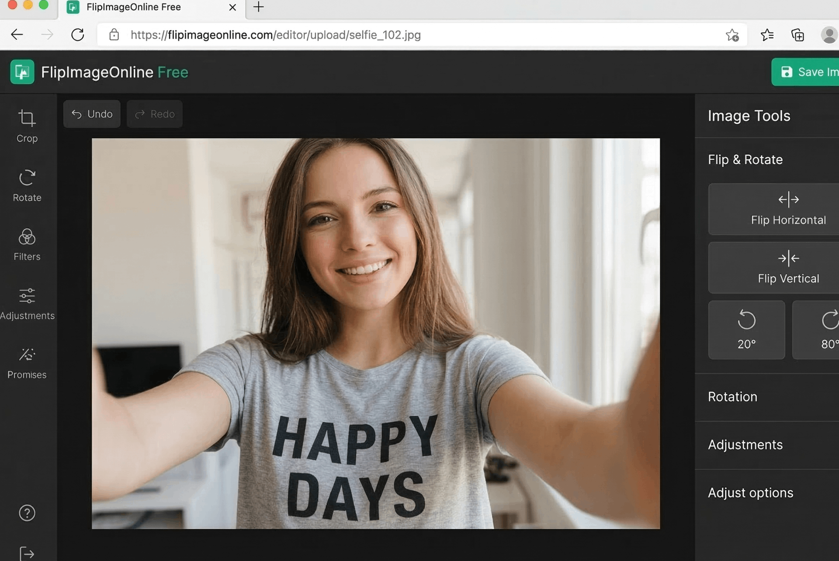The height and width of the screenshot is (561, 839).
Task: Switch to the FlipImageOnline Free browser tab
Action: coord(144,7)
